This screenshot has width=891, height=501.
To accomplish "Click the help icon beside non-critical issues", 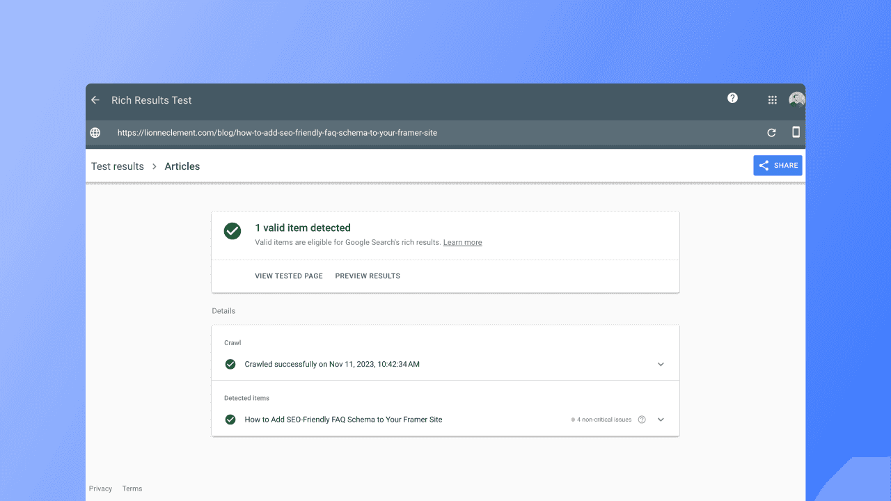I will click(642, 420).
